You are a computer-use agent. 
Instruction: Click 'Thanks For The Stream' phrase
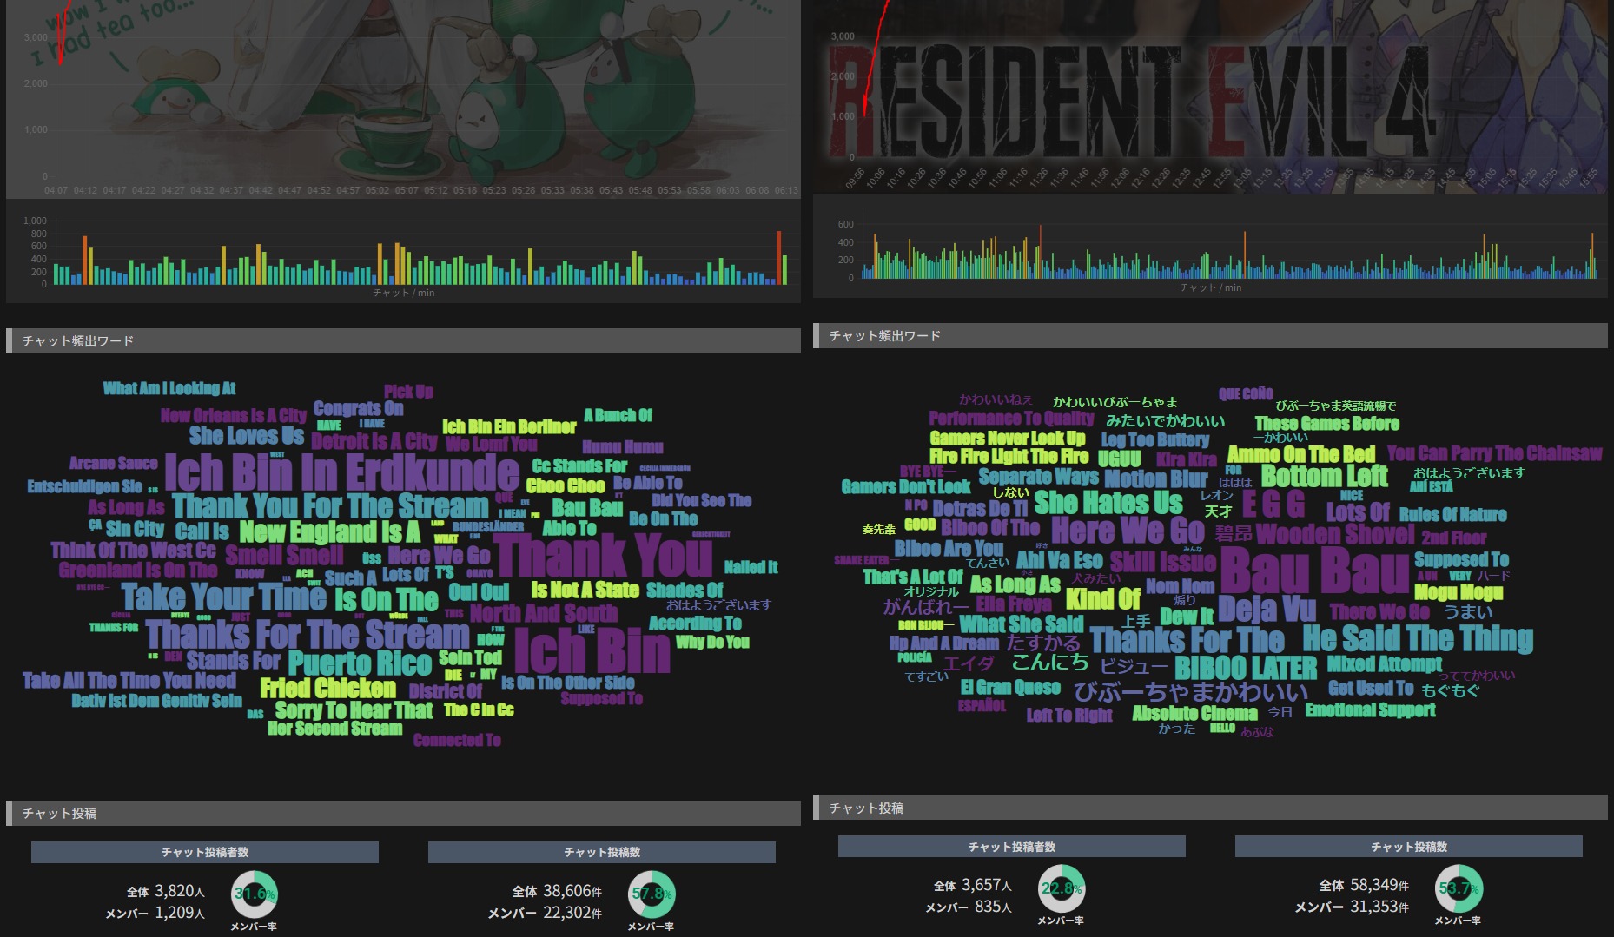click(308, 635)
